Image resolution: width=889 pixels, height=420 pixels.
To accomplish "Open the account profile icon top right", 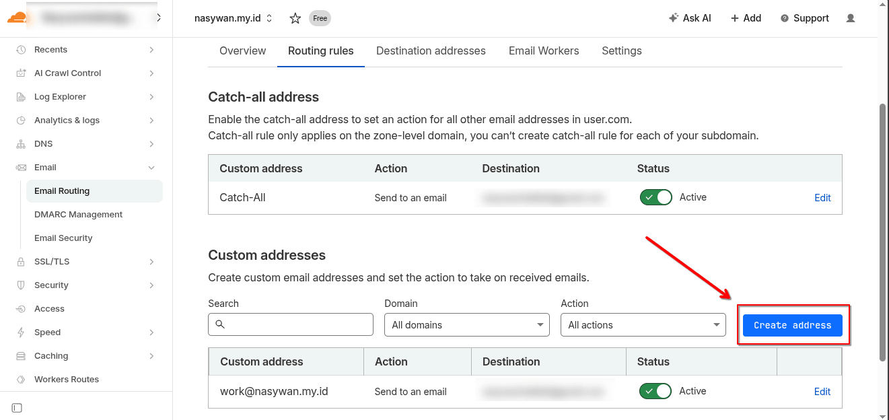I will coord(850,18).
